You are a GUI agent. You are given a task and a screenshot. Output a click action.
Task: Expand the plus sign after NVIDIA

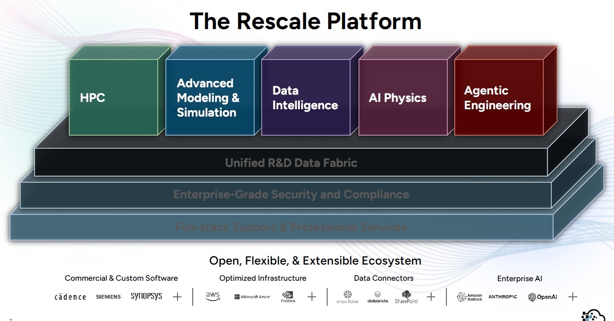pos(311,296)
